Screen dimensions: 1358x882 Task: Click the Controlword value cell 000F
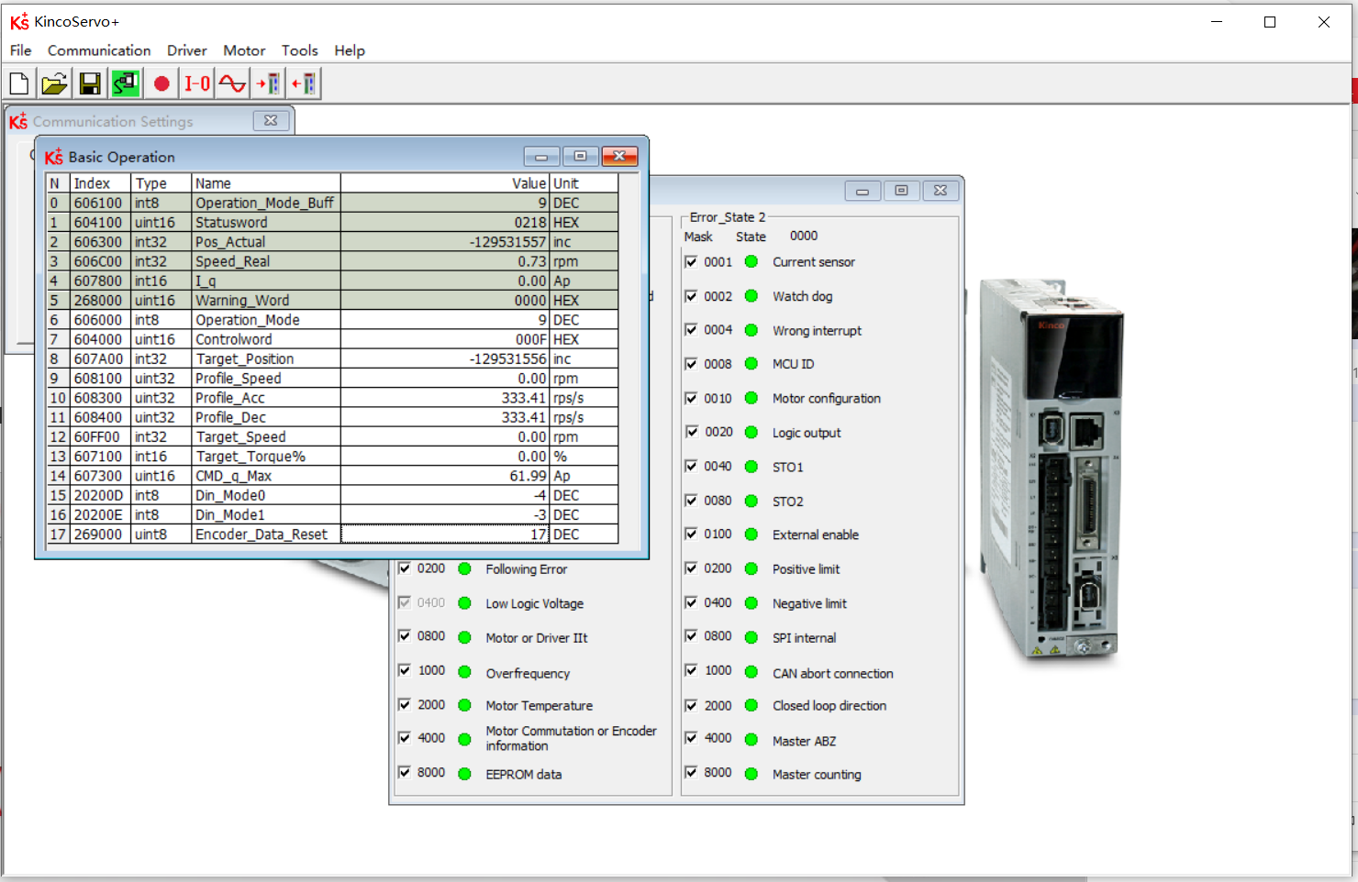coord(445,339)
